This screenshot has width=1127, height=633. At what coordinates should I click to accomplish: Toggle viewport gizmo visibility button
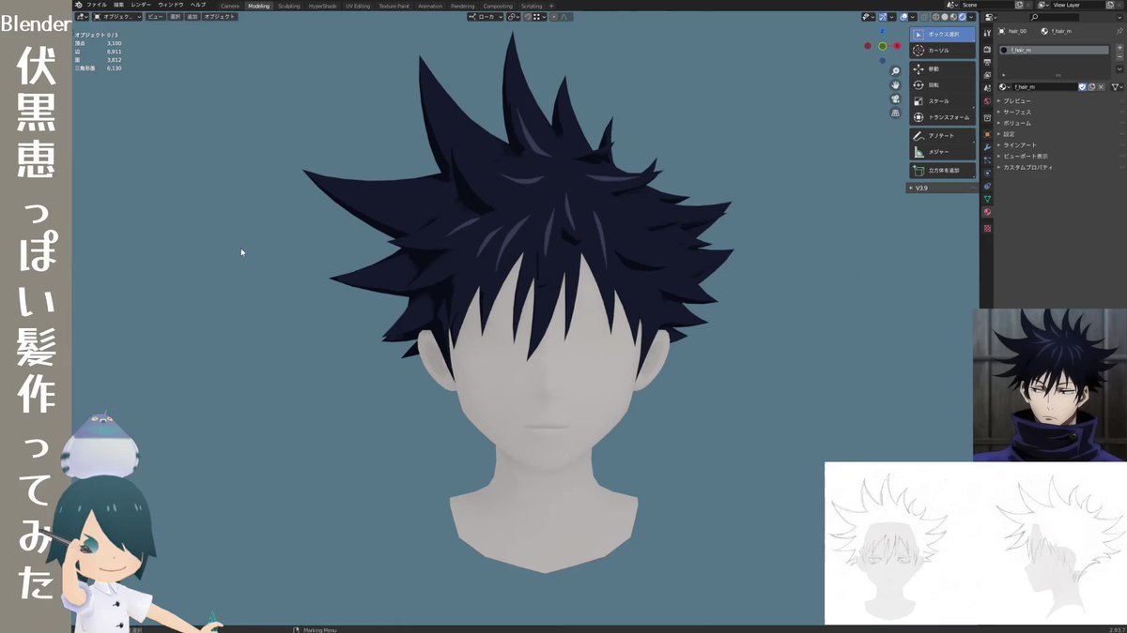882,17
